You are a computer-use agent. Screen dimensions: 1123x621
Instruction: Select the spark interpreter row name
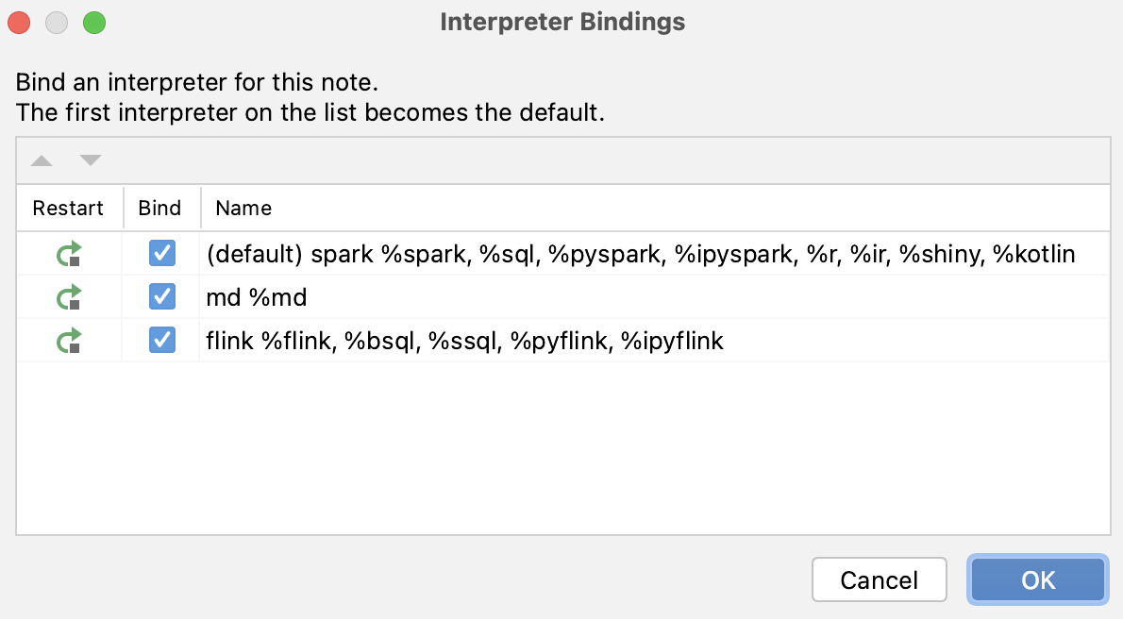click(x=640, y=254)
